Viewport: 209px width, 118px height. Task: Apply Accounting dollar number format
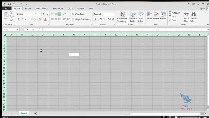coord(95,19)
